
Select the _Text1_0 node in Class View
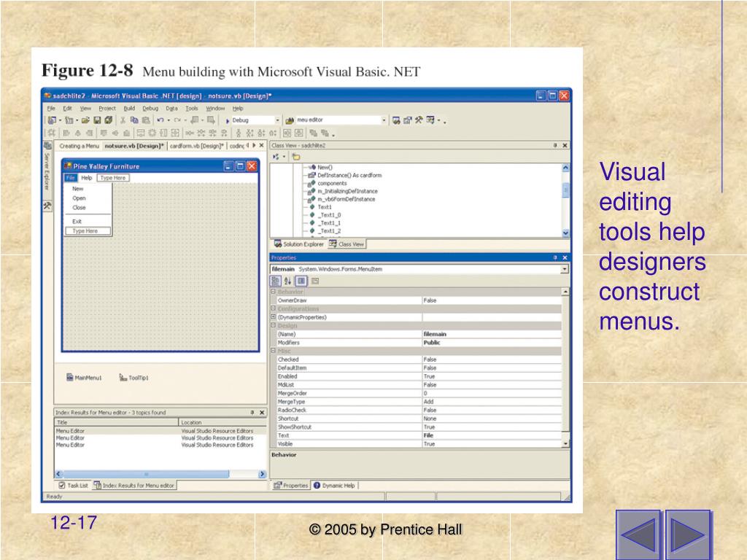pos(329,215)
